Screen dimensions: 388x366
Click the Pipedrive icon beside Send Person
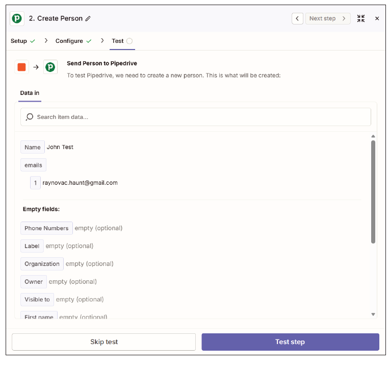click(50, 67)
